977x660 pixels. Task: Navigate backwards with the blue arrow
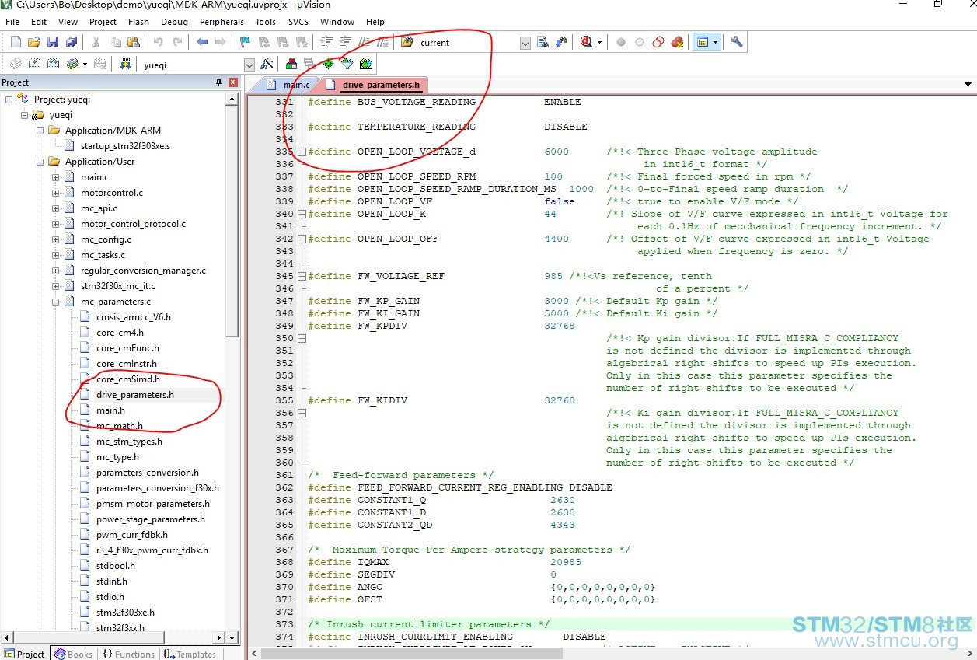click(202, 42)
